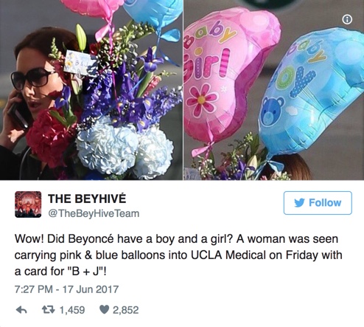Screen dimensions: 364x327
Task: Open the @TheBeyHiveTeam handle link
Action: (x=94, y=213)
